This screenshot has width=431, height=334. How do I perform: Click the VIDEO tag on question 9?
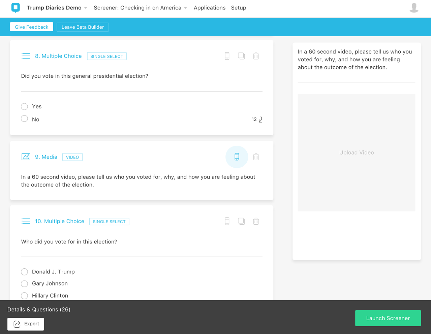[72, 157]
